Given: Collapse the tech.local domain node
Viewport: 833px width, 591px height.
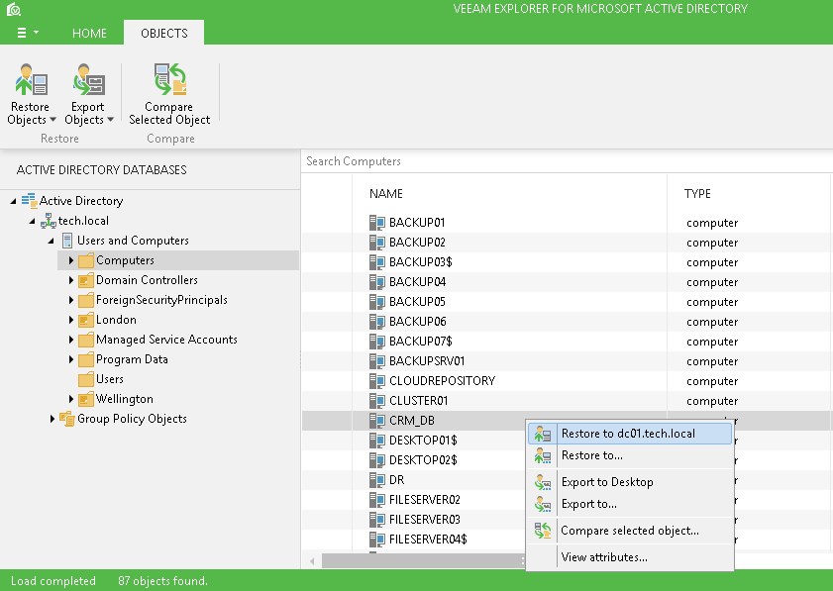Looking at the screenshot, I should (x=33, y=221).
